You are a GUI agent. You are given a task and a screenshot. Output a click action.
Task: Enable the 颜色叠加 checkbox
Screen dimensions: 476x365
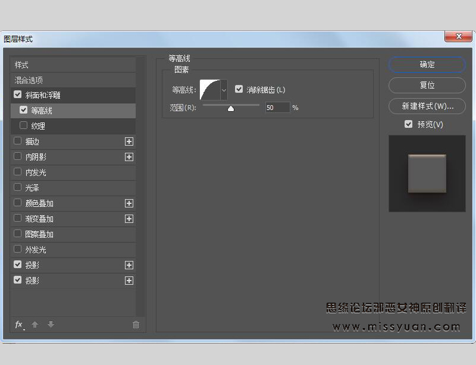[18, 203]
